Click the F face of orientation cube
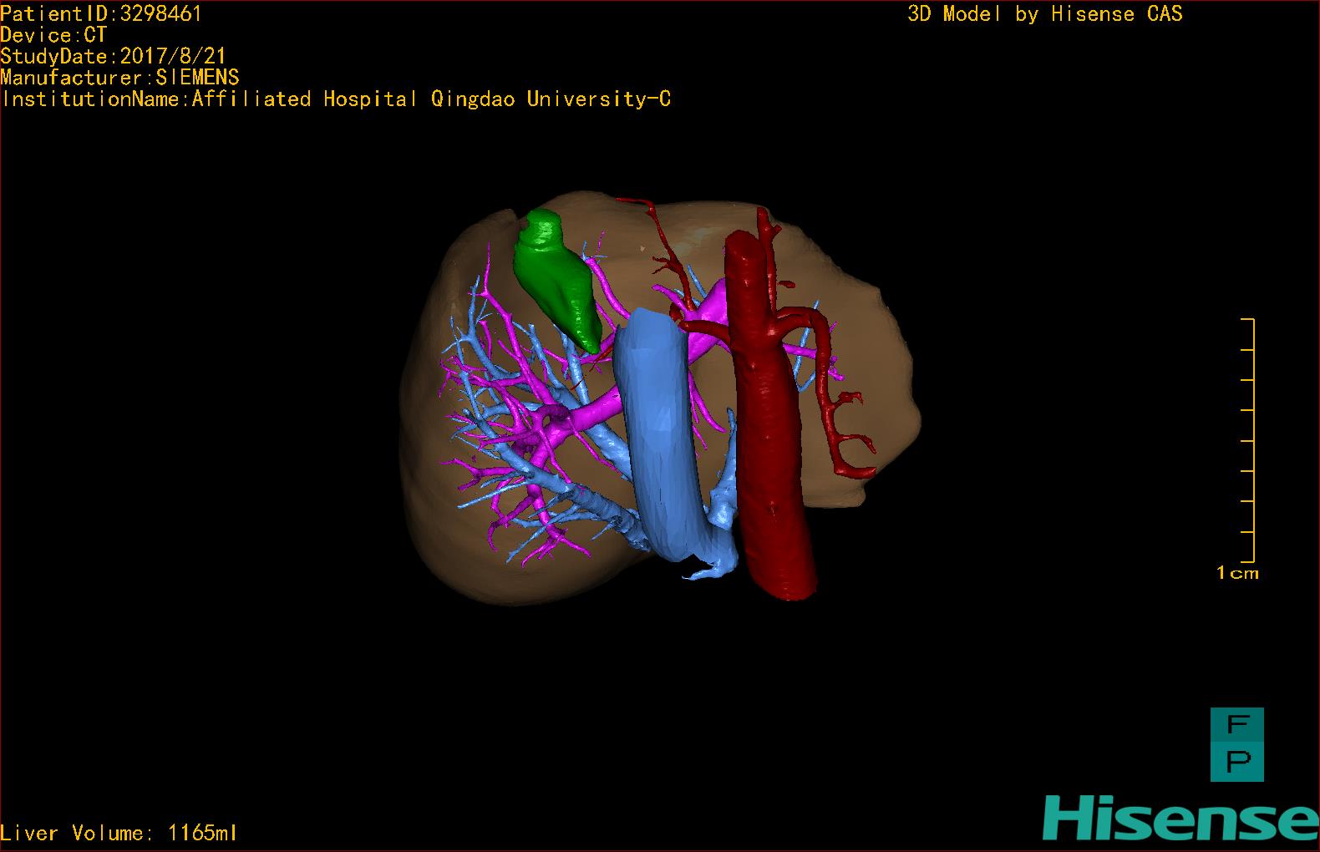This screenshot has width=1320, height=852. pyautogui.click(x=1236, y=725)
